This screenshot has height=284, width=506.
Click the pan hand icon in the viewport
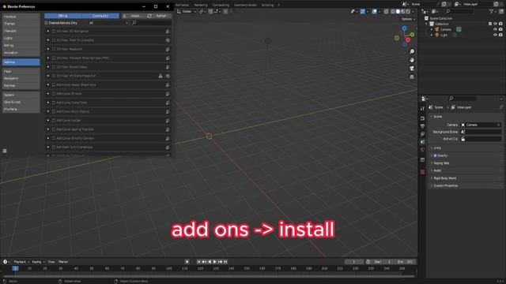coord(412,60)
